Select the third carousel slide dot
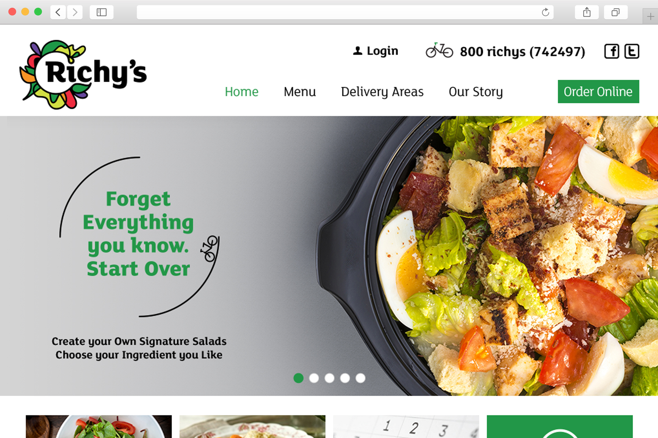This screenshot has width=658, height=438. (329, 378)
